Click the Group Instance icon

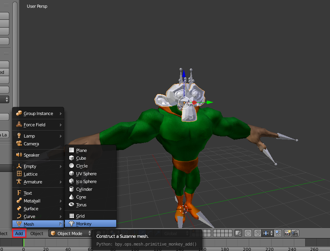pyautogui.click(x=19, y=113)
